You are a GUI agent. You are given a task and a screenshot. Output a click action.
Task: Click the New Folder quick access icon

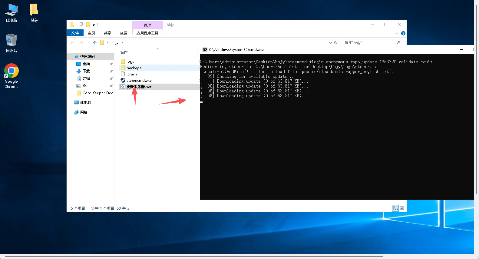click(88, 25)
